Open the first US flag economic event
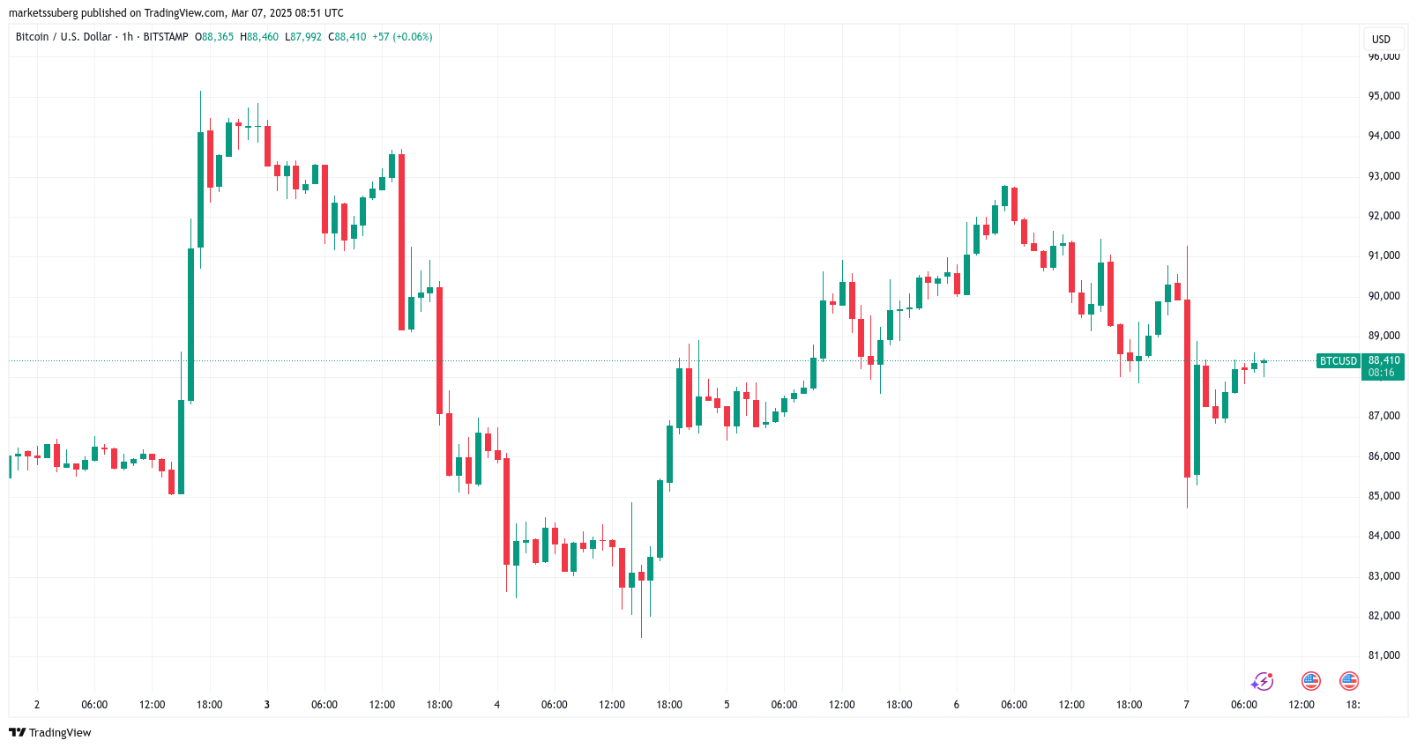1417x748 pixels. 1311,681
